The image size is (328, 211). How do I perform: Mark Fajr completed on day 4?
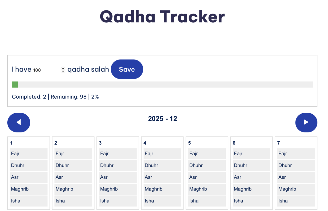[162, 153]
